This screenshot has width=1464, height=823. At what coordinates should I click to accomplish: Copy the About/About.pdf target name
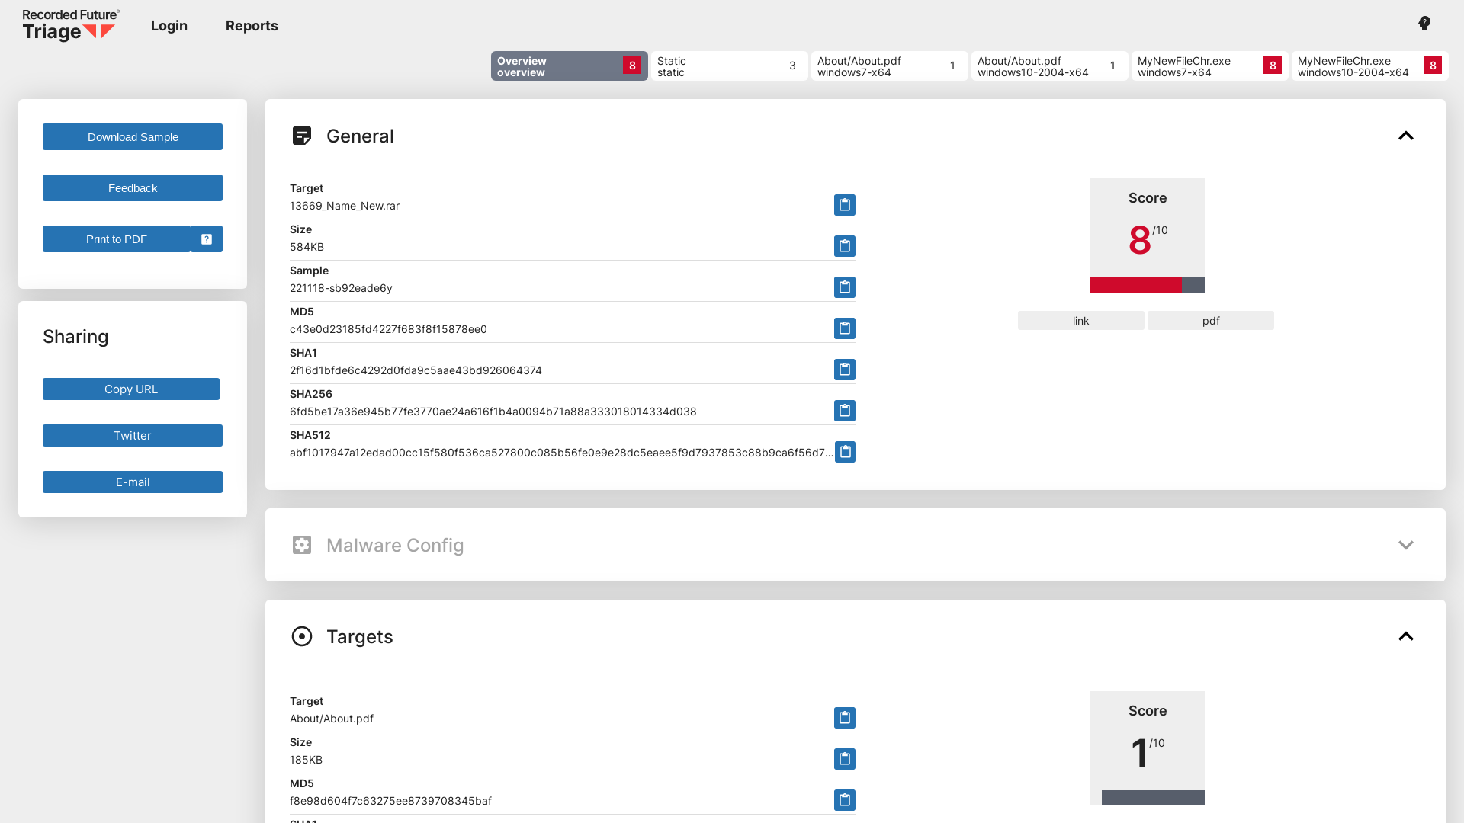click(844, 717)
